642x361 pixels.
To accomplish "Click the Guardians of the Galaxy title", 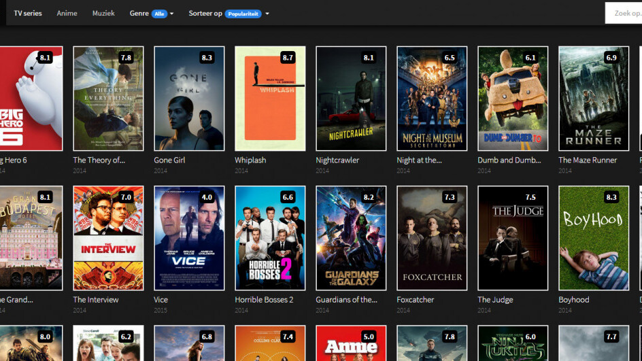I will click(345, 300).
